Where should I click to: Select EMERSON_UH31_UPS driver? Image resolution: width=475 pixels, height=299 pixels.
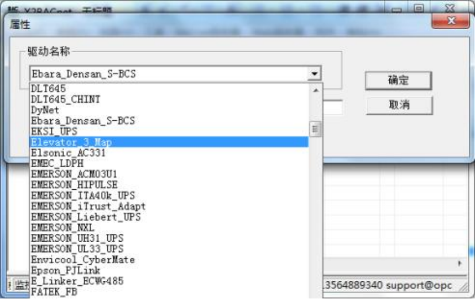click(169, 238)
